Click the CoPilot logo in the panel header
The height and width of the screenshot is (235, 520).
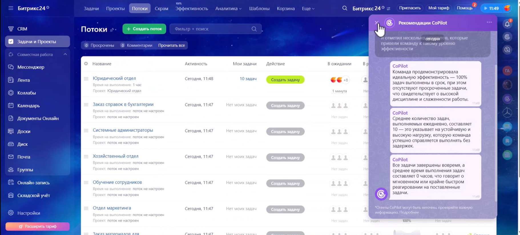390,23
